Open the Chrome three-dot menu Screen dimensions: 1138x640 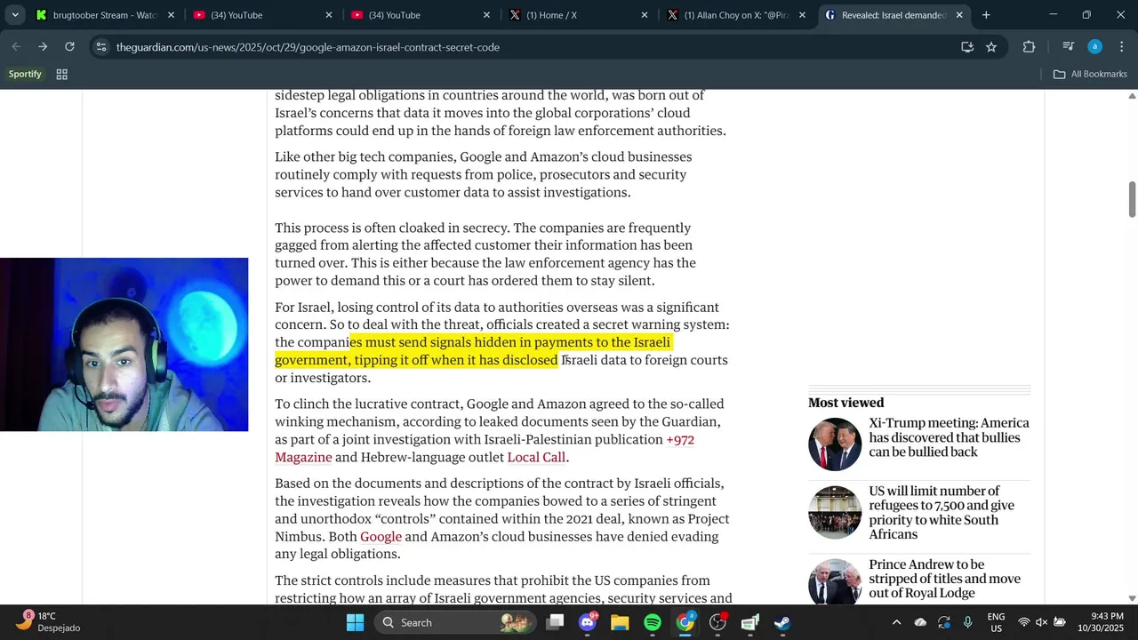tap(1121, 47)
